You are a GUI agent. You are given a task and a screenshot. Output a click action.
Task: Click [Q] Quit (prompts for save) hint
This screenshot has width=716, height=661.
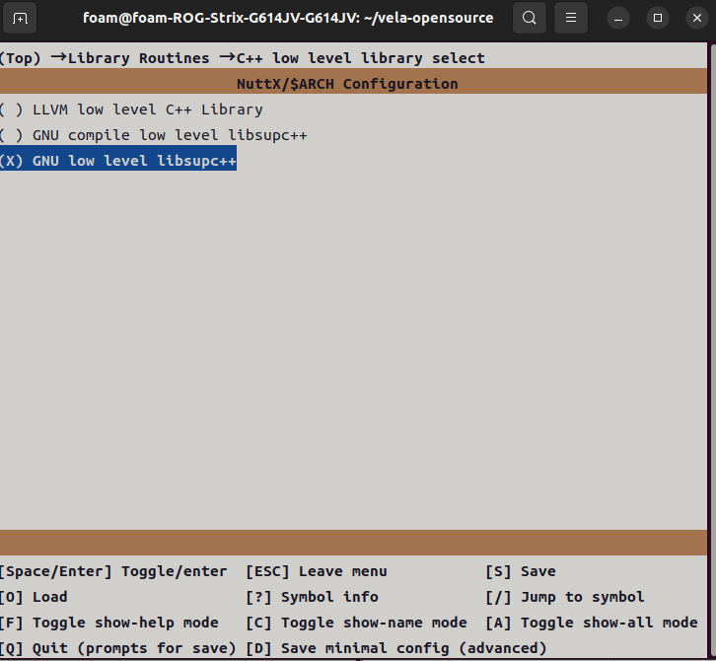pyautogui.click(x=117, y=648)
